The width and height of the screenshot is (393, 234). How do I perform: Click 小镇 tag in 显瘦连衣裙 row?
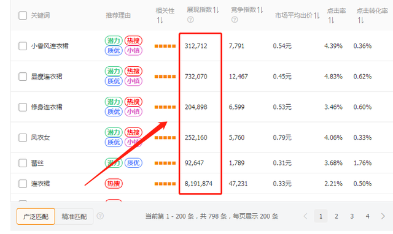point(133,81)
